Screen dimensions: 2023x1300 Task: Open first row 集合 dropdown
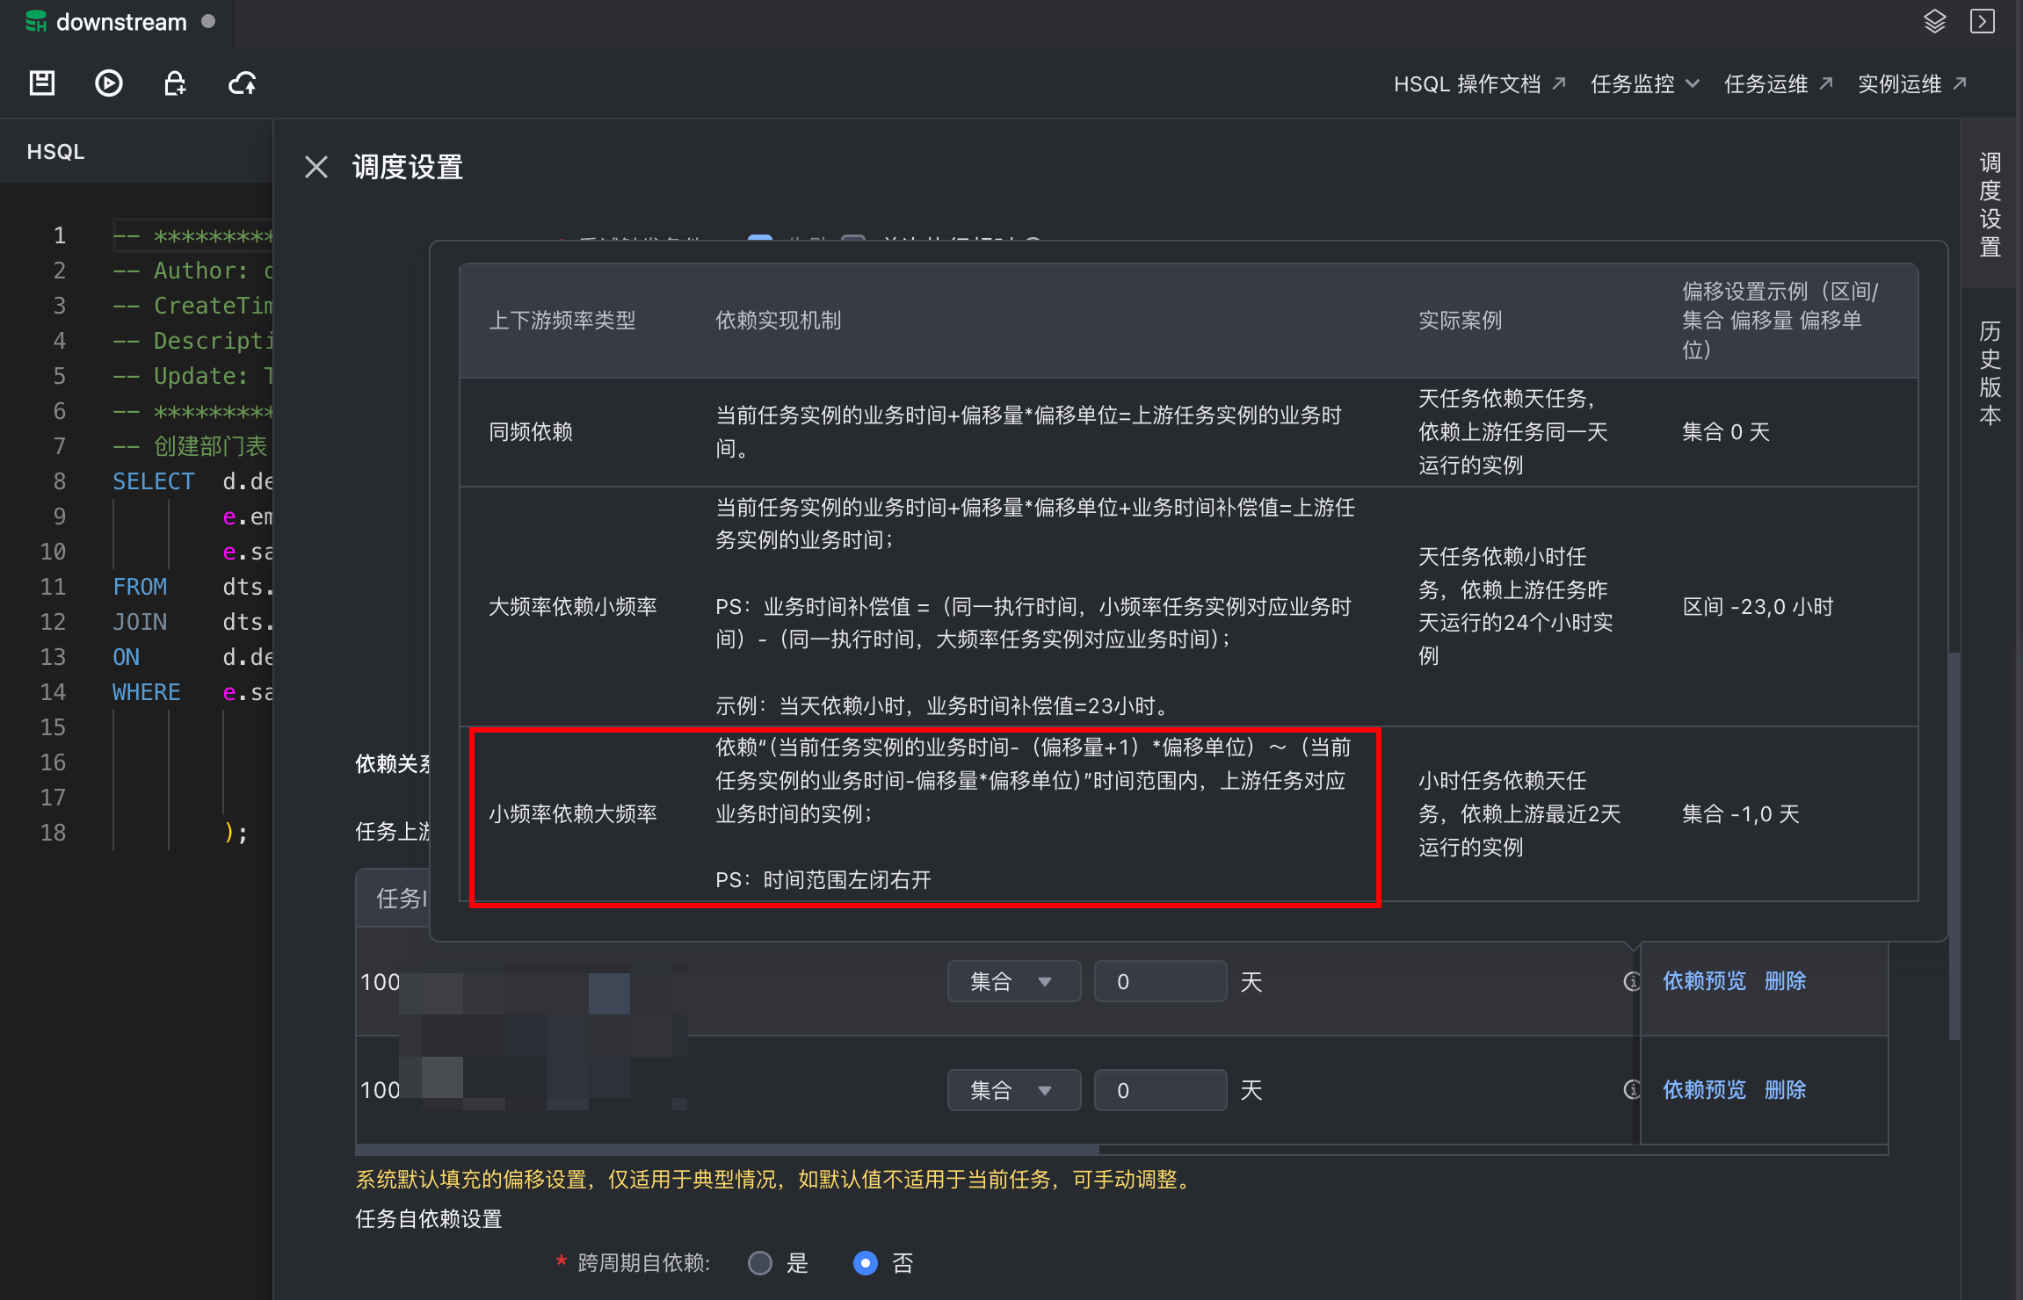click(x=1013, y=981)
